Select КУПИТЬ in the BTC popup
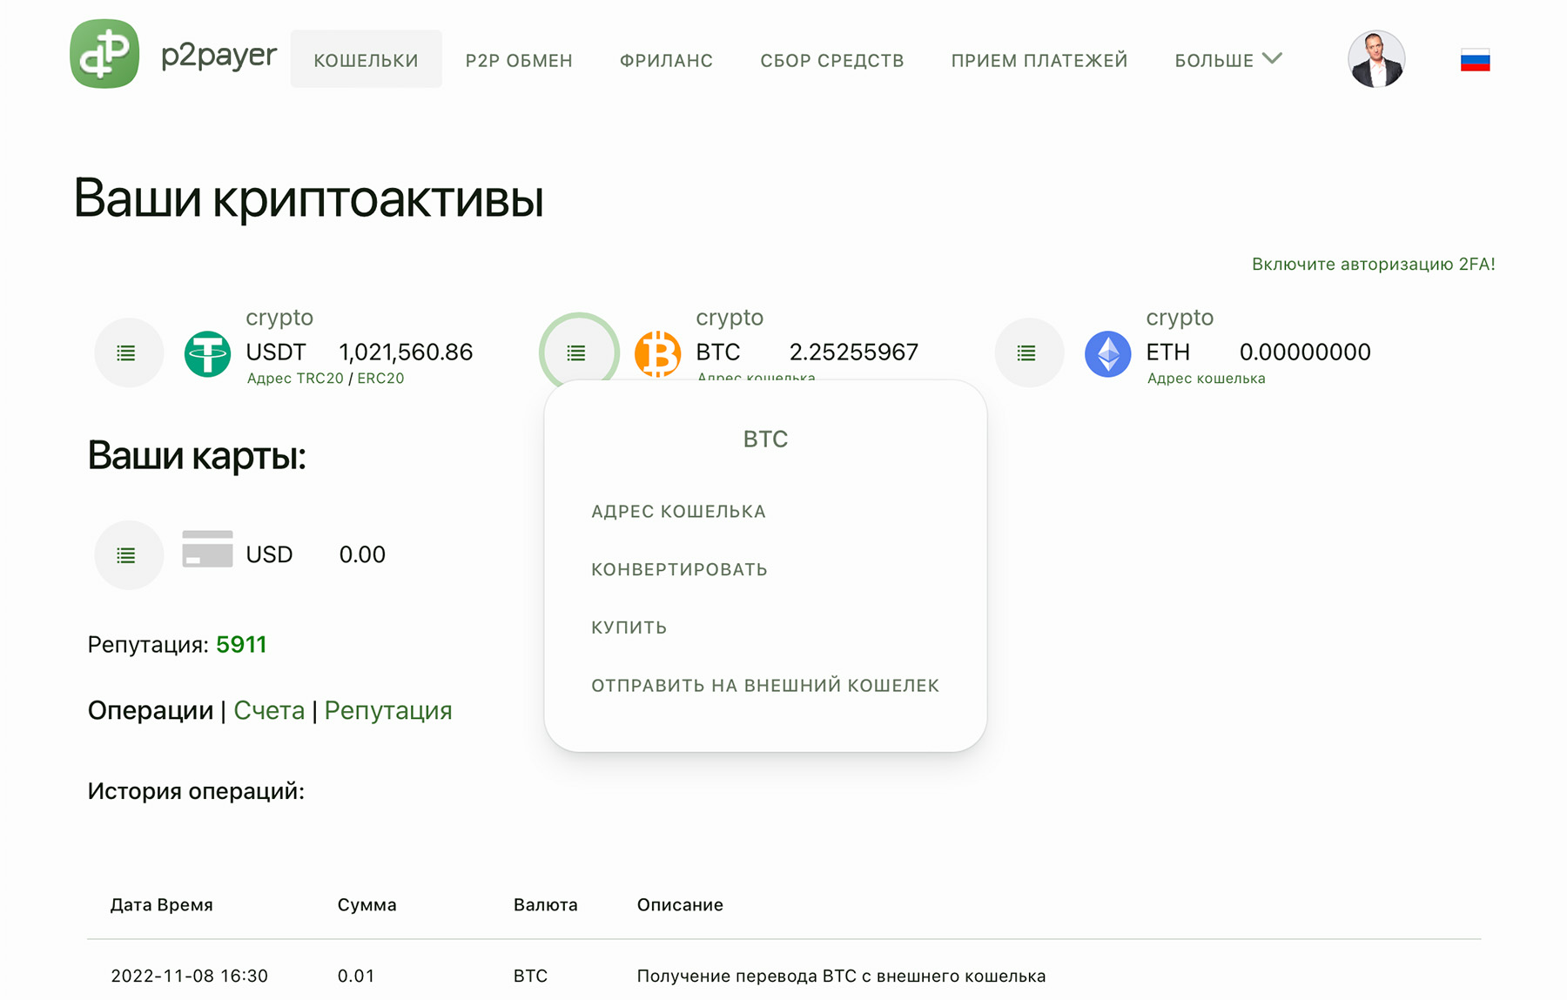 (629, 627)
